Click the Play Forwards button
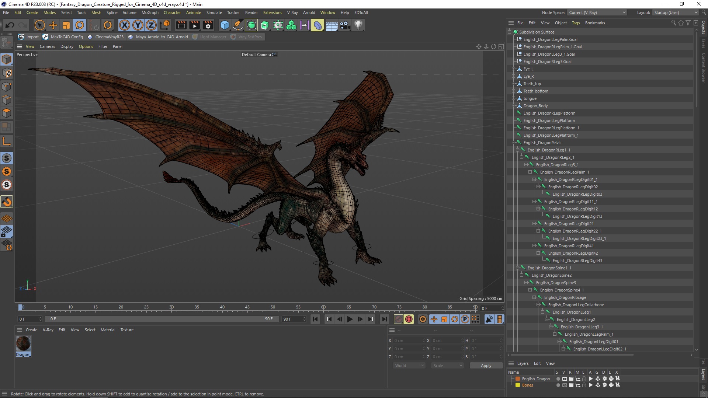This screenshot has width=708, height=398. click(350, 319)
